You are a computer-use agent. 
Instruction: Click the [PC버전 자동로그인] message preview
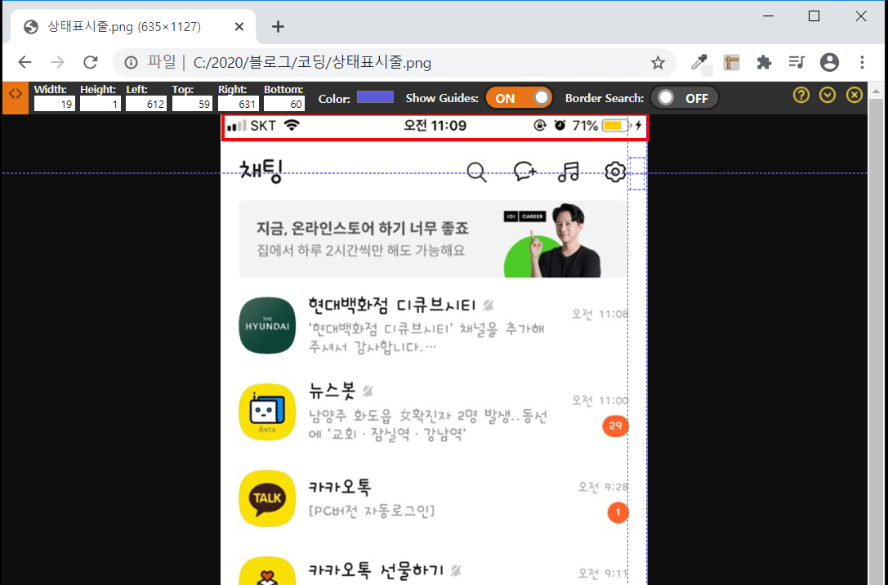coord(372,511)
